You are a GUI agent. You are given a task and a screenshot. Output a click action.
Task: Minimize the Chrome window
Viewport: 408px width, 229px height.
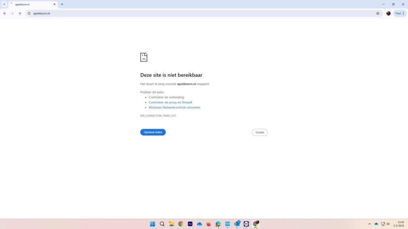point(384,4)
